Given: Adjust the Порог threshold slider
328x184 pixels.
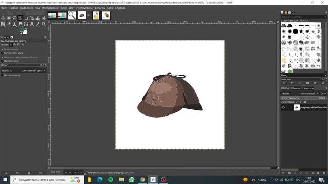Looking at the screenshot, I should (23, 65).
